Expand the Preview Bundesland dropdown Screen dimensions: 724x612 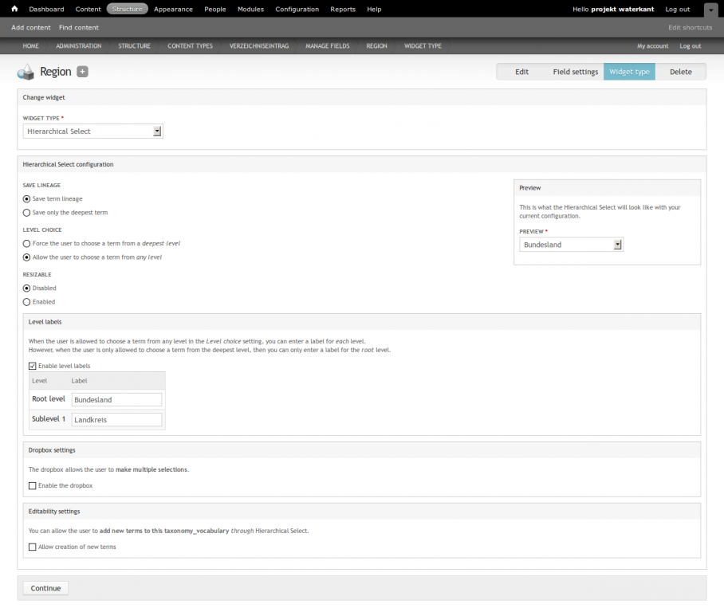(571, 245)
